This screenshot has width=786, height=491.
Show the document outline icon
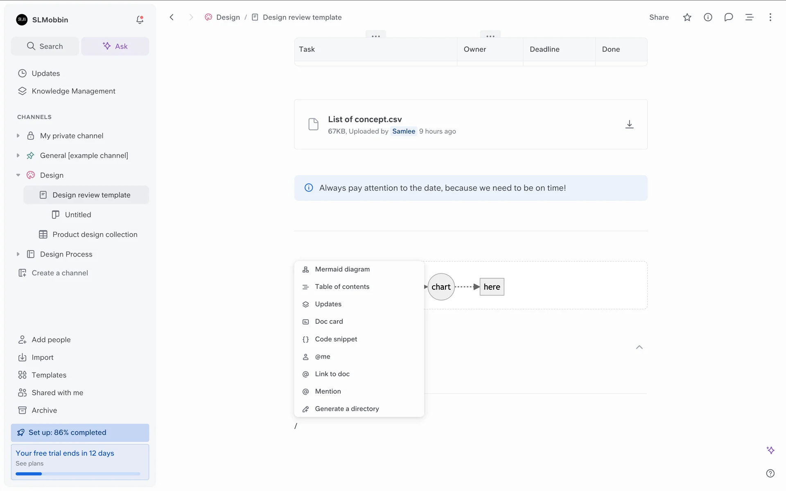pyautogui.click(x=749, y=17)
